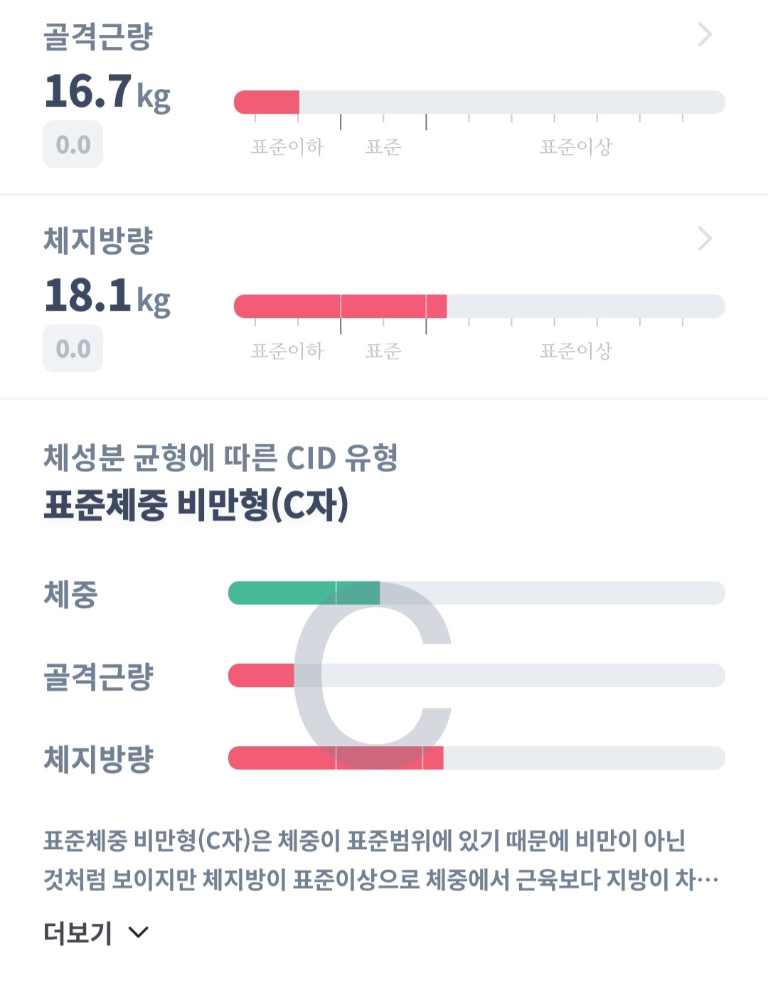
Task: Click the 골격근량 bar in the CID chart
Action: pos(260,676)
